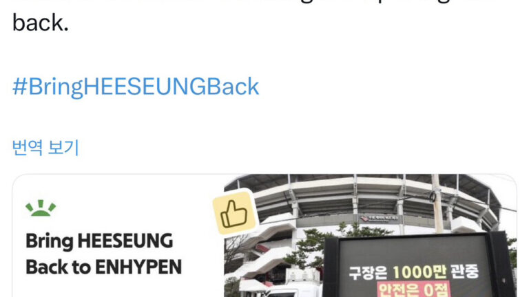The height and width of the screenshot is (297, 529).
Task: Click the 관중 text on the billboard
Action: click(464, 272)
